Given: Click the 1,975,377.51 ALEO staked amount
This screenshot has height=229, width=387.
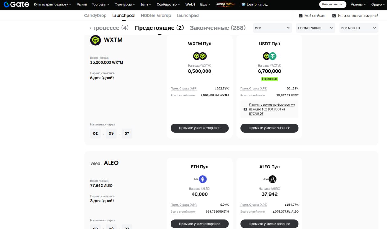Looking at the screenshot, I should [285, 212].
